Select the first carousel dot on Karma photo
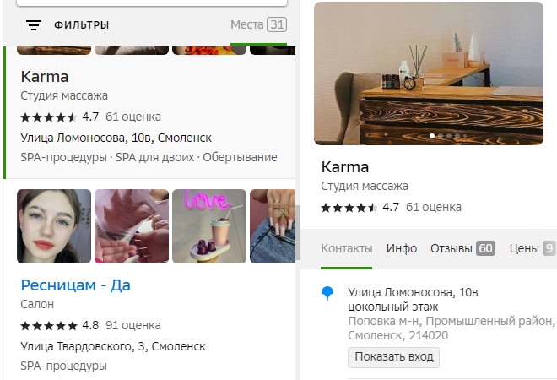Screen dimensions: 557x380 (432, 136)
